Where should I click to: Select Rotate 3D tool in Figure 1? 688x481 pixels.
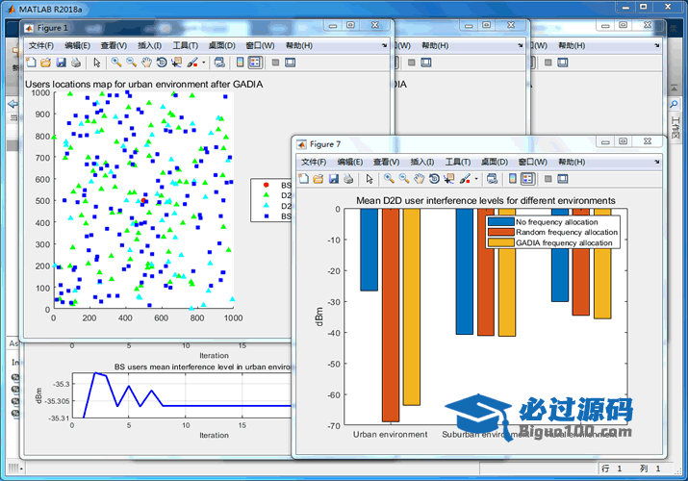(162, 63)
